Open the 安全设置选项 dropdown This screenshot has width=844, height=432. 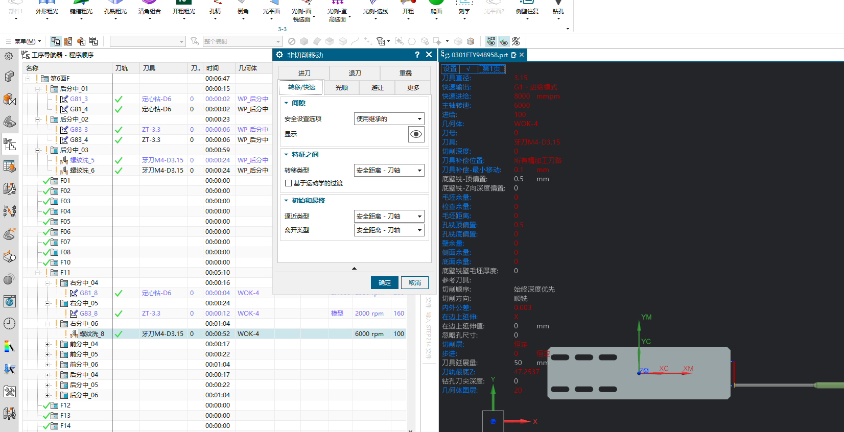point(389,119)
